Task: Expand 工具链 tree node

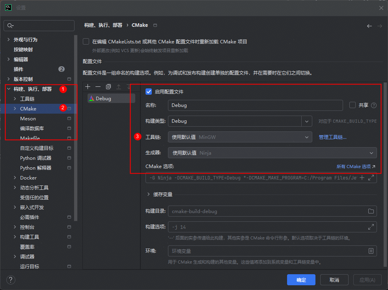Action: pos(15,99)
